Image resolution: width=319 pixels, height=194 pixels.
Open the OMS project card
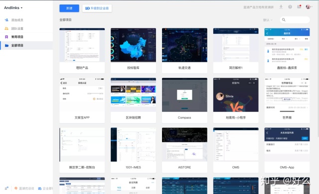pos(236,150)
